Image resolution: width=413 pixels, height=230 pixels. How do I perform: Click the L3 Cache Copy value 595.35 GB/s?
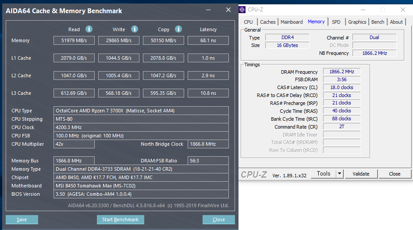(164, 93)
